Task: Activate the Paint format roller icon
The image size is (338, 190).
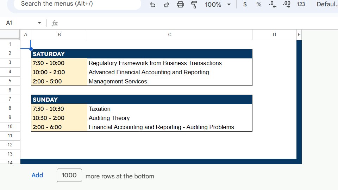Action: (194, 5)
